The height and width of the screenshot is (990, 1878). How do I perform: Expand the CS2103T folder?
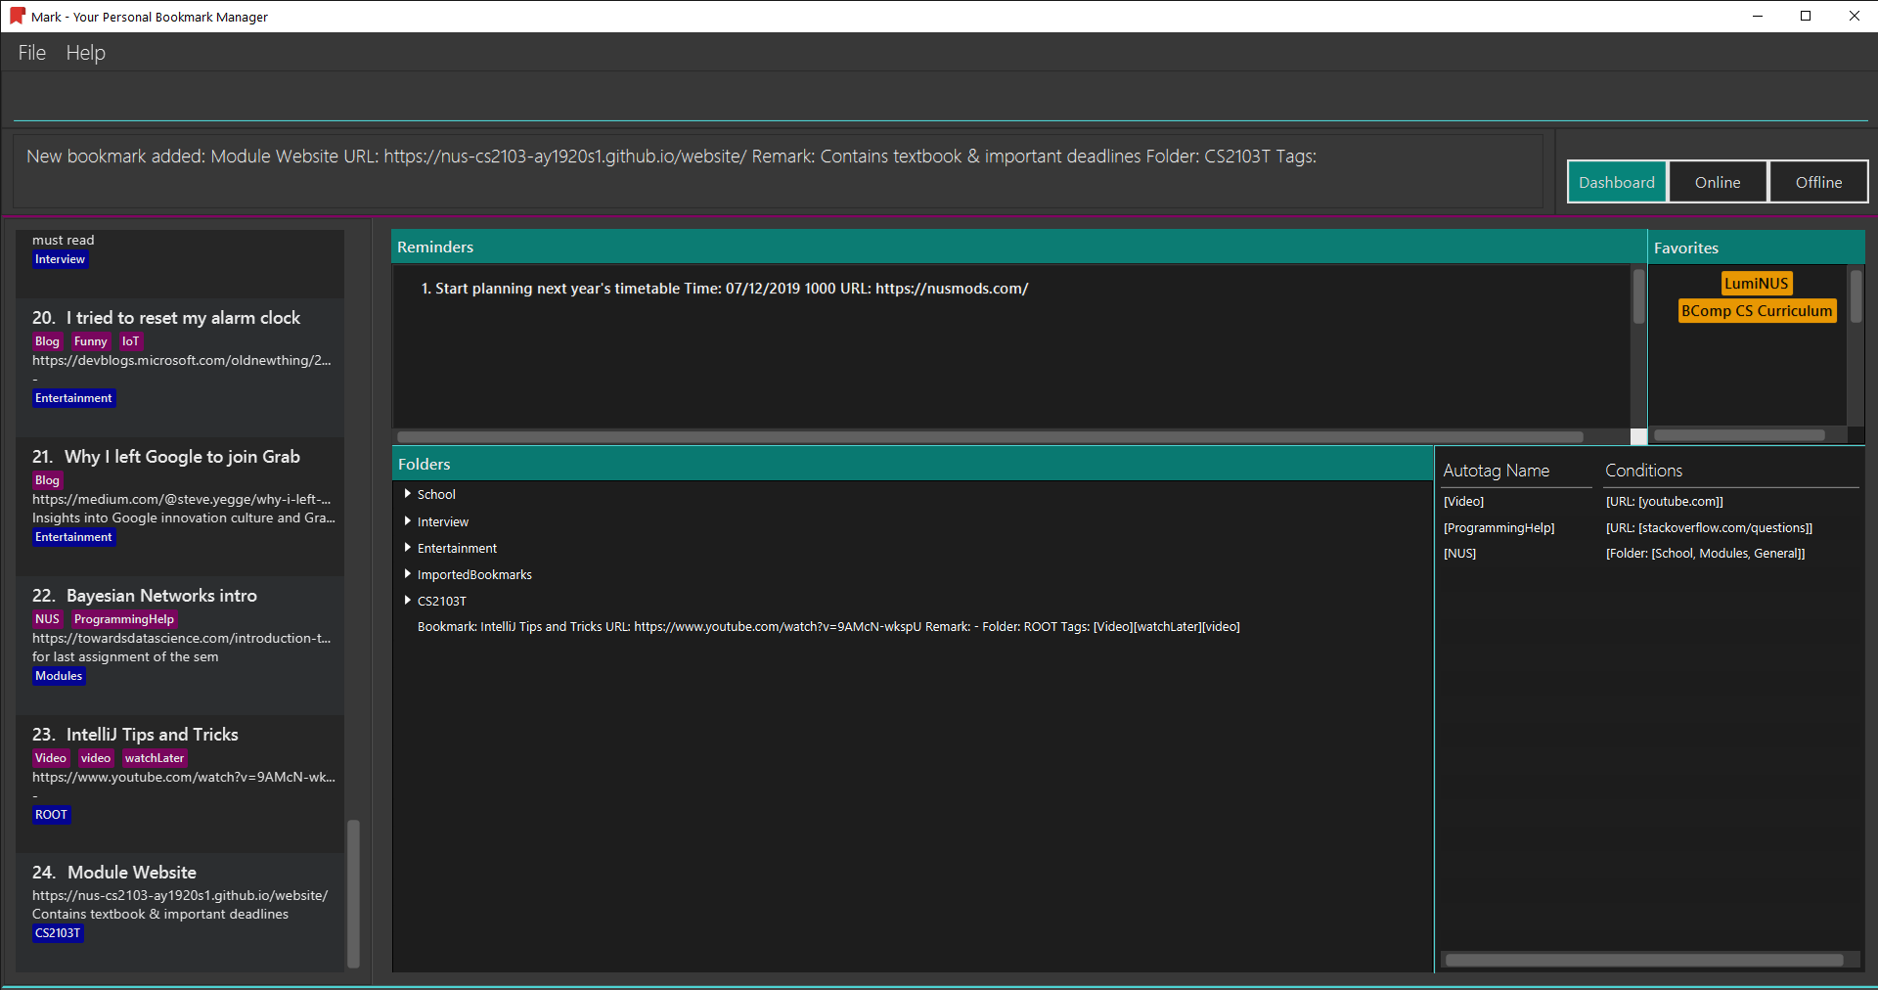coord(408,601)
